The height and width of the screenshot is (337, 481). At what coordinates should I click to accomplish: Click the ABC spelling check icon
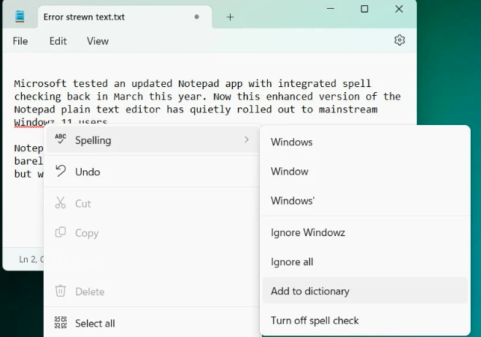click(x=61, y=139)
